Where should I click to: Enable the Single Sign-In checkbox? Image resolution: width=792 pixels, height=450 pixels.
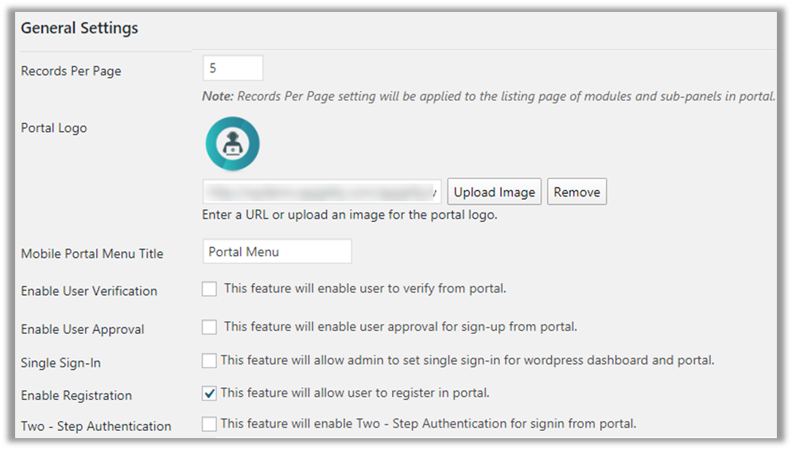[209, 361]
